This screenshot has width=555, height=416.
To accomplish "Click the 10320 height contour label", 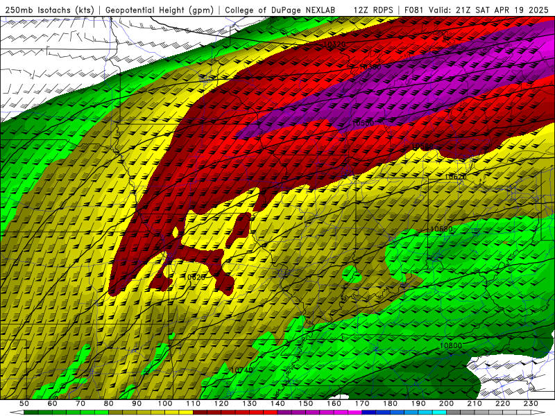I will (x=334, y=44).
